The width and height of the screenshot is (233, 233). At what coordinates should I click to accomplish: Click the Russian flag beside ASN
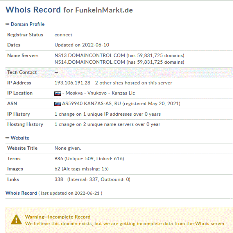point(57,104)
